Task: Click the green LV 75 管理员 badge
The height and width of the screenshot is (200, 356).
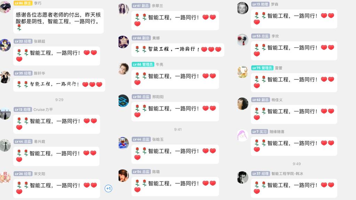Action: click(262, 68)
